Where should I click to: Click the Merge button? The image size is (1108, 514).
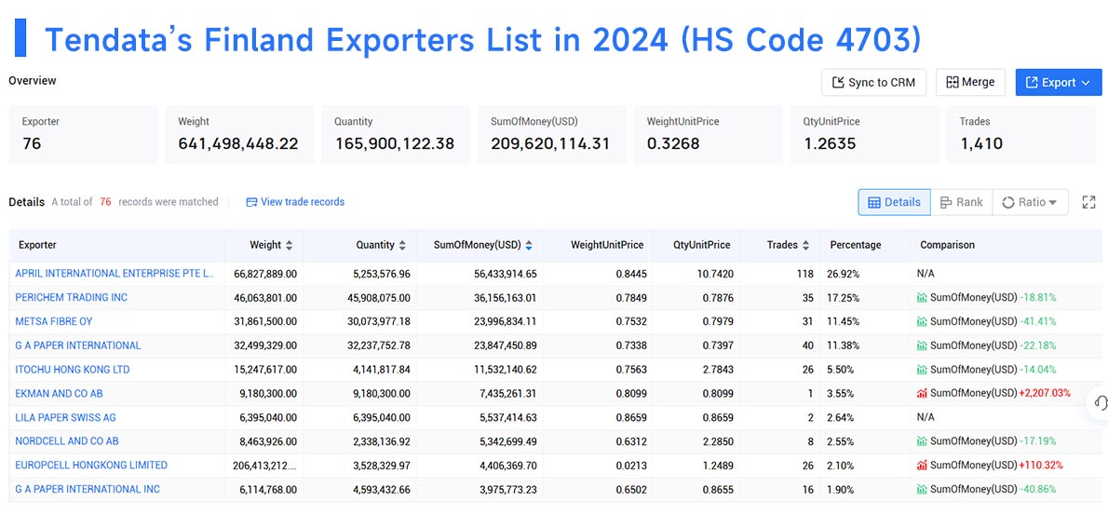tap(970, 82)
